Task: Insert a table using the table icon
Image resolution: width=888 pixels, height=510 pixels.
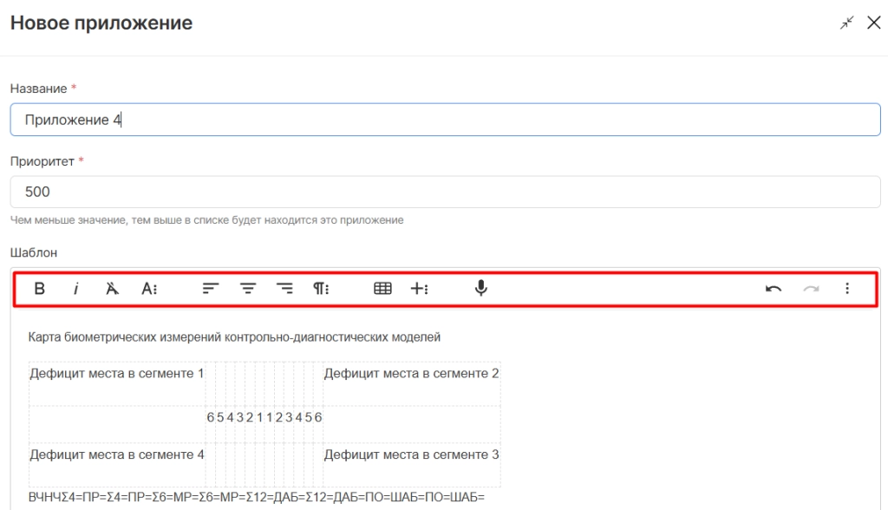Action: [382, 289]
